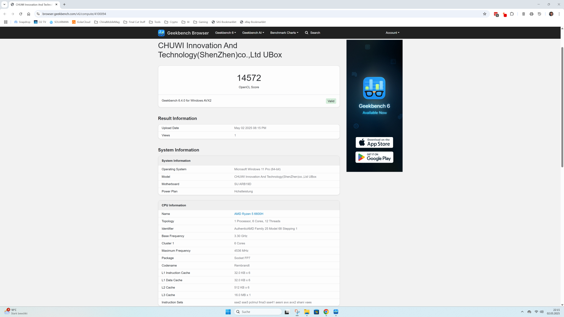This screenshot has width=564, height=317.
Task: Open Microsoft Store from taskbar
Action: point(316,312)
